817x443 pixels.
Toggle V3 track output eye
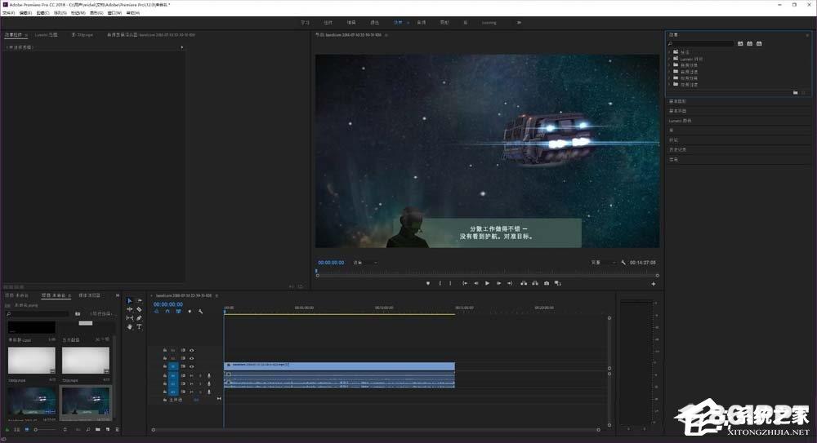coord(191,350)
